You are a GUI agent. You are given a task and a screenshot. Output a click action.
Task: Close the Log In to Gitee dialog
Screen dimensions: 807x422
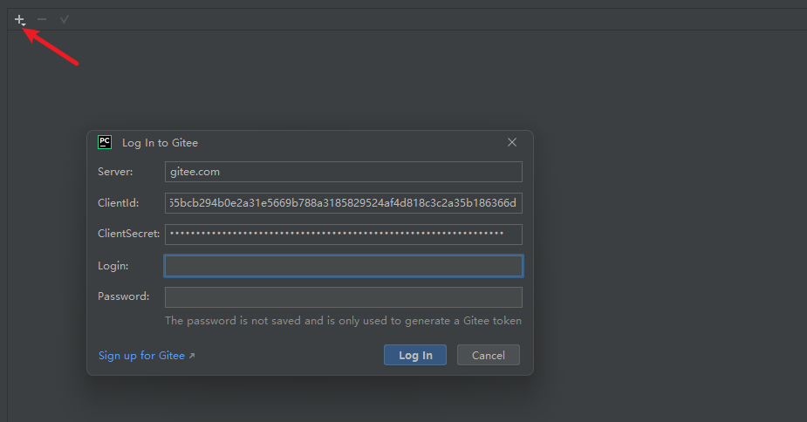tap(511, 142)
